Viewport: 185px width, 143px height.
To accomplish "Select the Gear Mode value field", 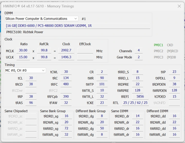I will click(x=138, y=57).
